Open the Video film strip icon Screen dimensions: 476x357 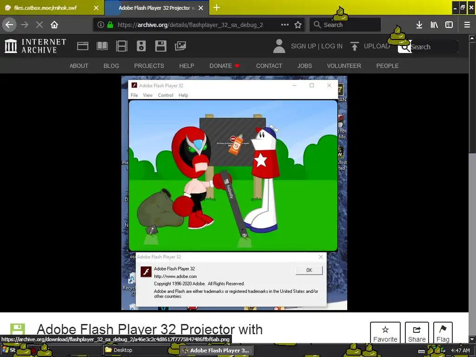[x=122, y=46]
